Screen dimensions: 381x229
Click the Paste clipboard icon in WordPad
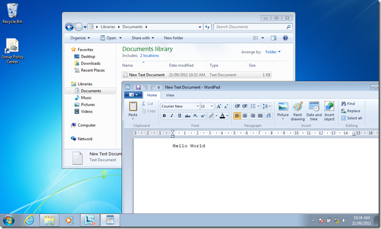click(133, 107)
